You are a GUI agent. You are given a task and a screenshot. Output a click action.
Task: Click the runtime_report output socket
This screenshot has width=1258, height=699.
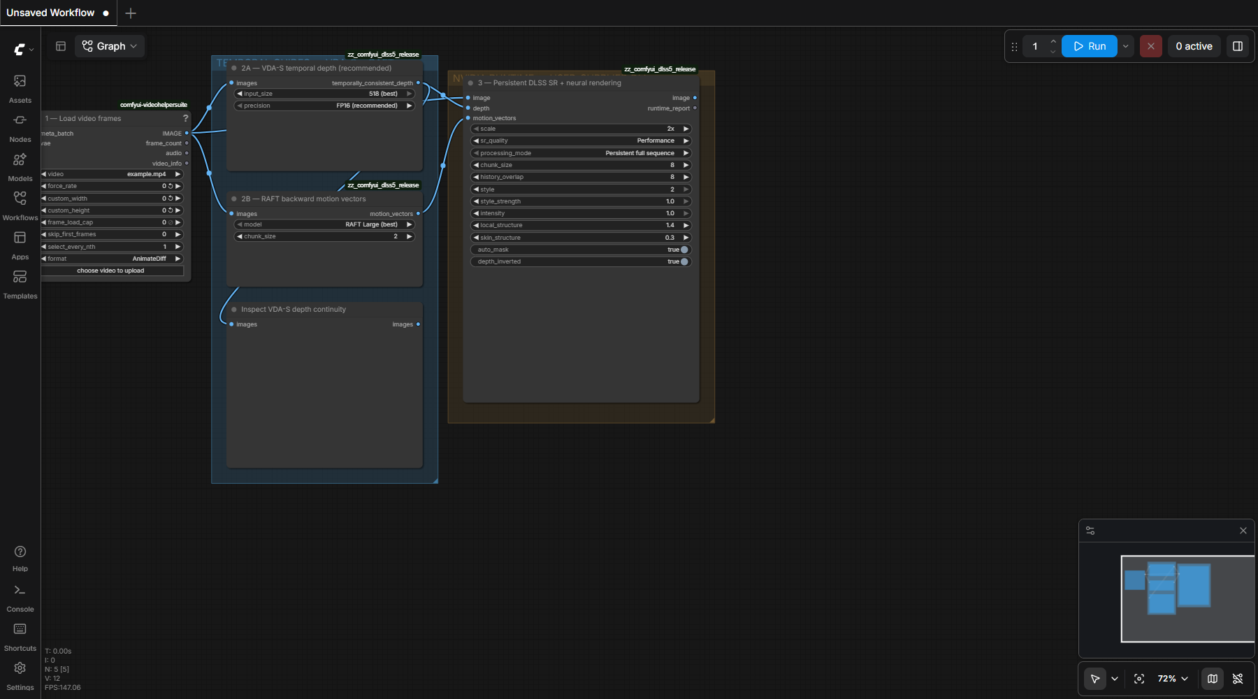point(695,108)
